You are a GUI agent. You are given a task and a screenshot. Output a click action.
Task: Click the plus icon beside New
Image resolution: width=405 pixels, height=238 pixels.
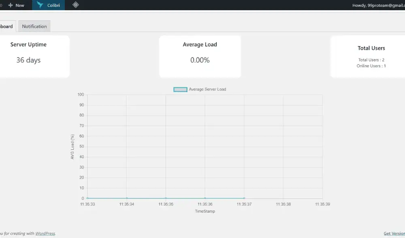[11, 5]
